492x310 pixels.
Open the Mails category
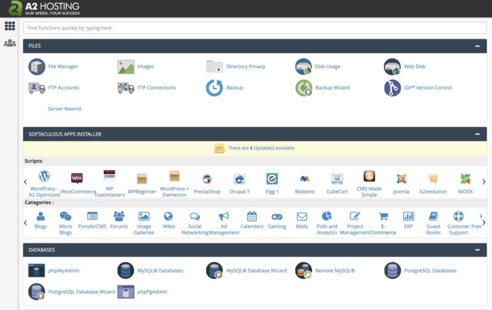302,221
